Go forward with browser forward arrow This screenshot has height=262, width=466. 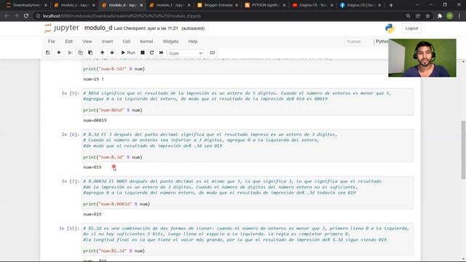tap(16, 16)
